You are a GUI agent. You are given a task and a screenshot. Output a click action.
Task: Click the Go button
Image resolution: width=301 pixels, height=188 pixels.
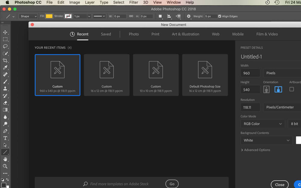[172, 184]
